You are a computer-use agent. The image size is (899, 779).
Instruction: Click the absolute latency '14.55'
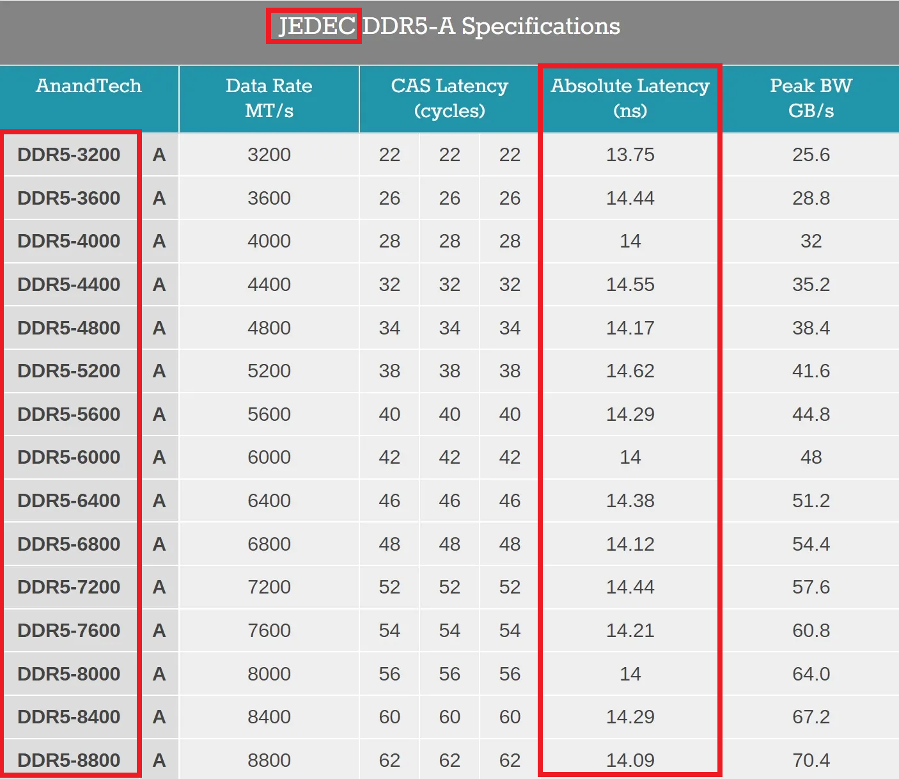pyautogui.click(x=630, y=285)
